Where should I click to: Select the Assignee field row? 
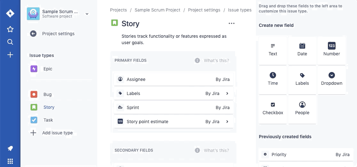(174, 79)
